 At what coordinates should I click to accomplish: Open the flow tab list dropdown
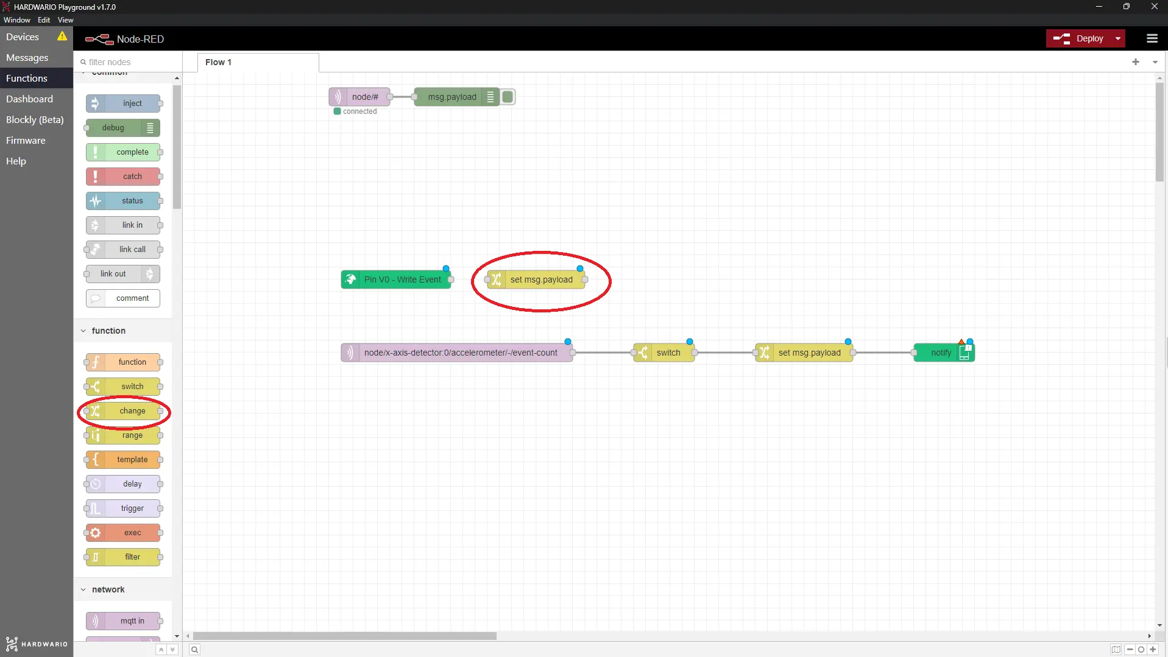pyautogui.click(x=1155, y=62)
